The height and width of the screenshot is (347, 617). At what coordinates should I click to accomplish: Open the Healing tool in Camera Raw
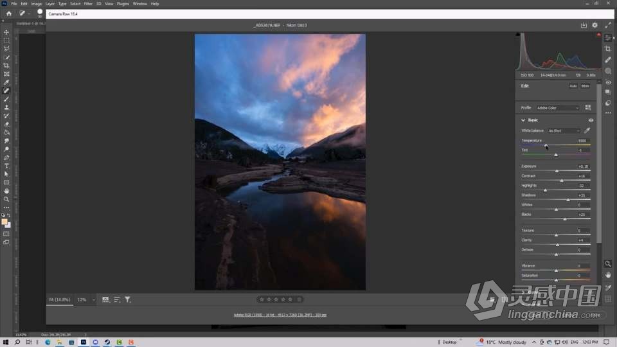coord(608,60)
